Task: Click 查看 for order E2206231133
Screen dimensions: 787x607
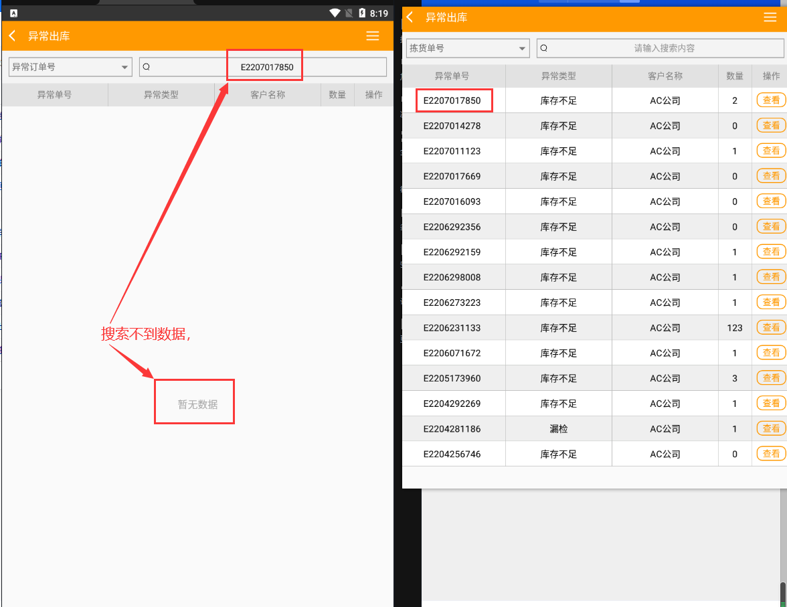Action: [771, 327]
